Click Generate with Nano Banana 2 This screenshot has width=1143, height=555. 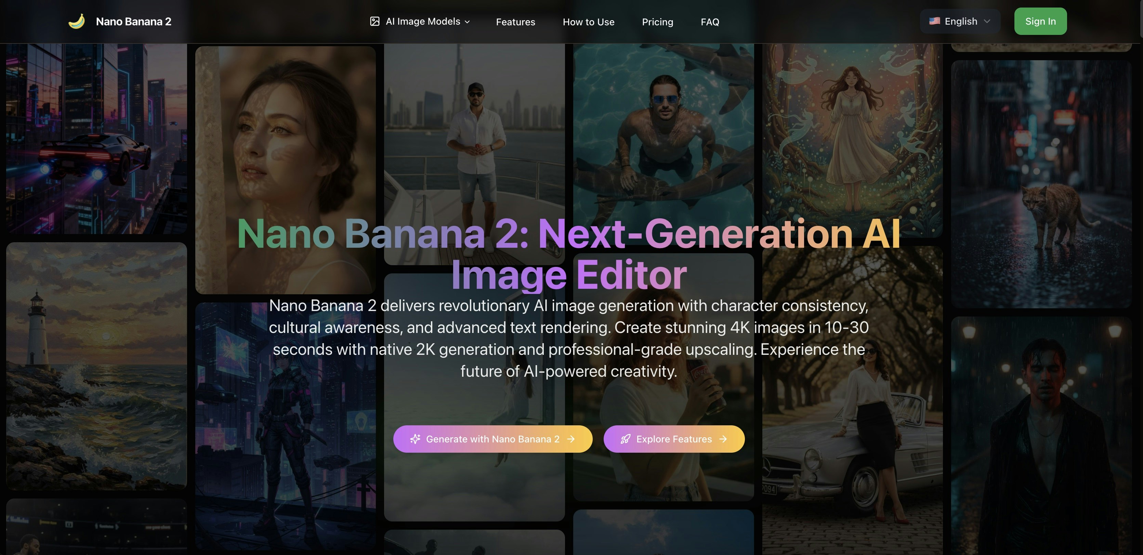coord(492,439)
